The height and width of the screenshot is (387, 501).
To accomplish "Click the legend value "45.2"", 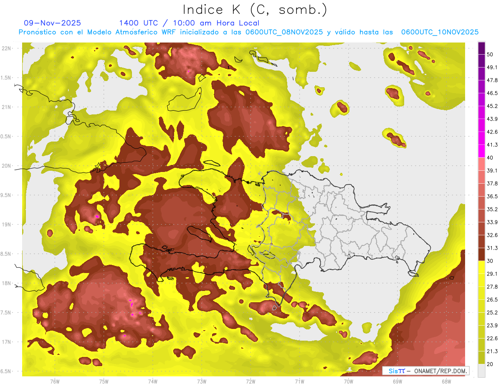I will point(492,106).
